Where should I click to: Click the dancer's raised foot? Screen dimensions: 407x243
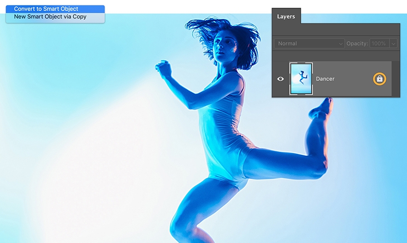322,107
